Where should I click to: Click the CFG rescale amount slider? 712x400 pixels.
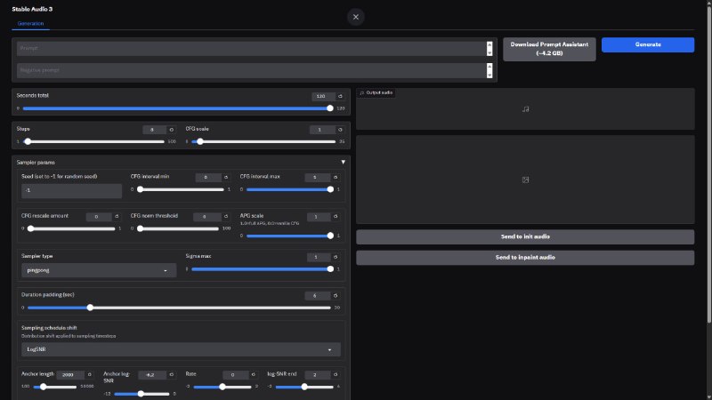pyautogui.click(x=71, y=228)
